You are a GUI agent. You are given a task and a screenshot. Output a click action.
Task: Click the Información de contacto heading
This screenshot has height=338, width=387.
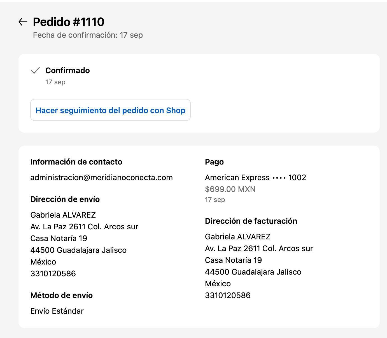(x=76, y=162)
